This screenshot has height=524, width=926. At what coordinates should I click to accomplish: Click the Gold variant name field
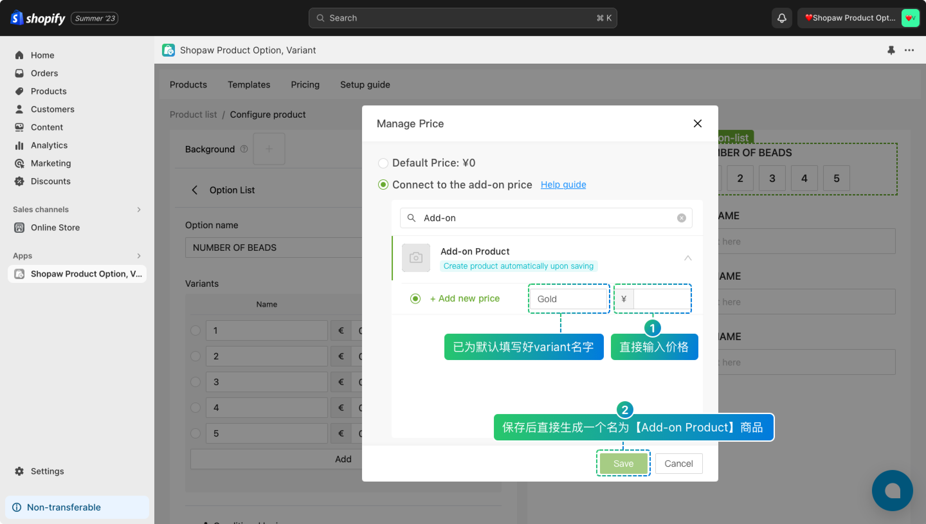pyautogui.click(x=568, y=299)
